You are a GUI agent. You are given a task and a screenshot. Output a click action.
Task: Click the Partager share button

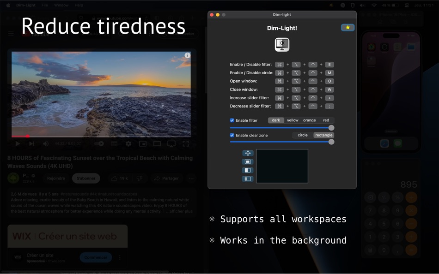166,179
